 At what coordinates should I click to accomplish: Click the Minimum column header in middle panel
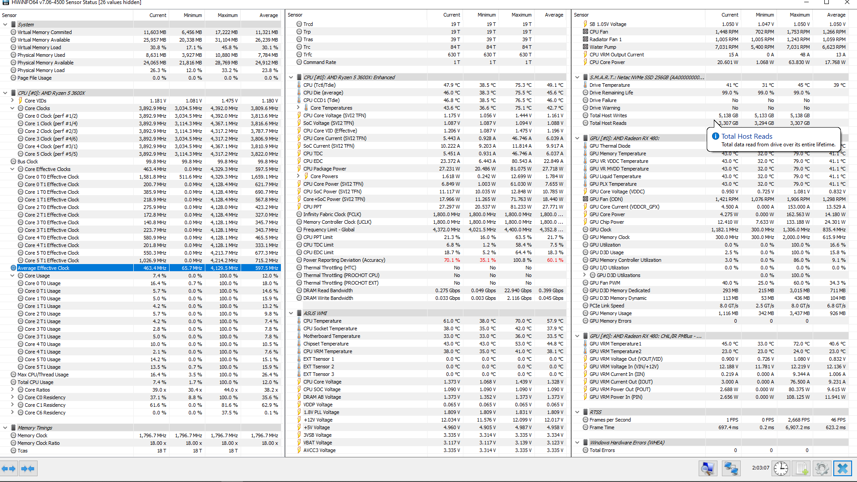pyautogui.click(x=480, y=15)
